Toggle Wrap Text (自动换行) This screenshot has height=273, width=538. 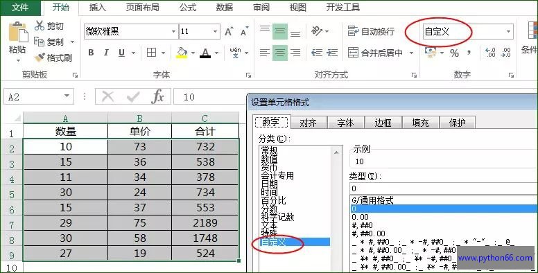(371, 32)
